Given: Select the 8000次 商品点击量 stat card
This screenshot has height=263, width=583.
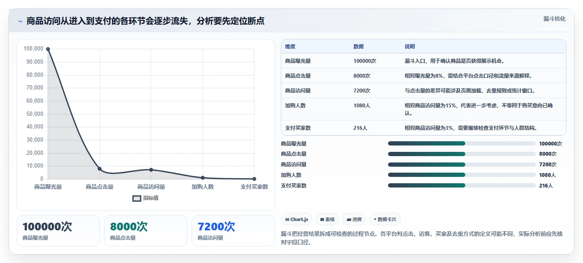Looking at the screenshot, I should click(x=146, y=231).
